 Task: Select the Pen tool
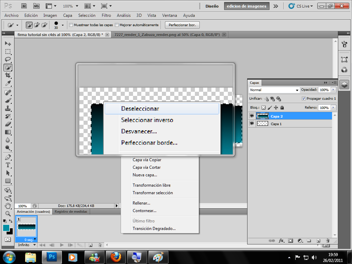8,157
